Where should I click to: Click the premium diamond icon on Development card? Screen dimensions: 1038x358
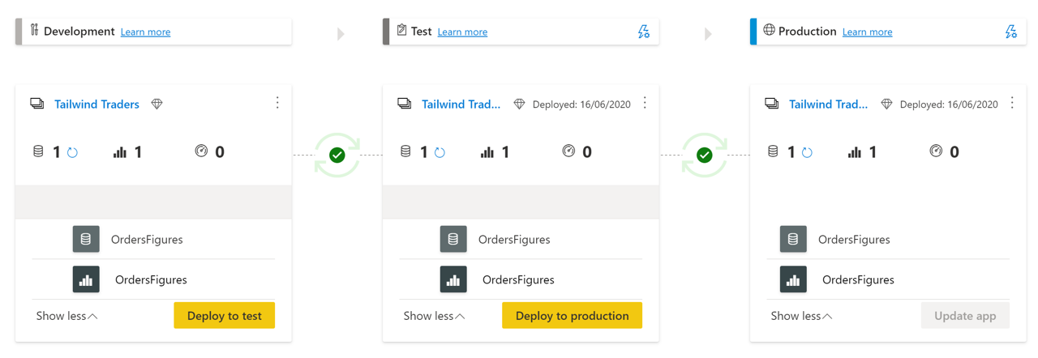point(157,104)
